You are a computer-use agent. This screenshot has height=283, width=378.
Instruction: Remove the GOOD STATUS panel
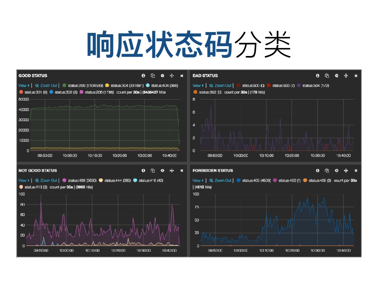point(182,76)
